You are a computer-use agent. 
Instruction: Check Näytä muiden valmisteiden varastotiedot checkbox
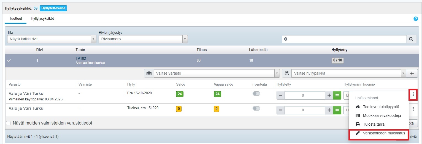pos(9,123)
